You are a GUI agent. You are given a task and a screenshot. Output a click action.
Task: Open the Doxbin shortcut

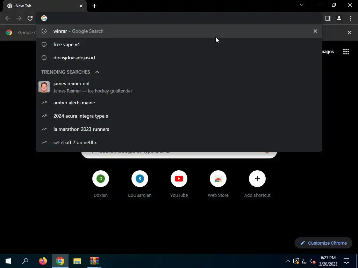(101, 184)
